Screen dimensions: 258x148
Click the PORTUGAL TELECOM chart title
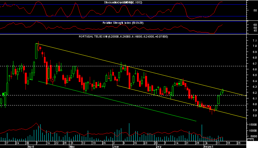123,37
